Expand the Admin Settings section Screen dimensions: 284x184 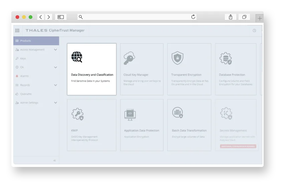click(55, 103)
